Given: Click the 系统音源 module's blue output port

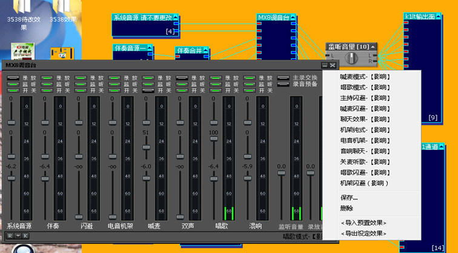Looking at the screenshot, I should 176,24.
